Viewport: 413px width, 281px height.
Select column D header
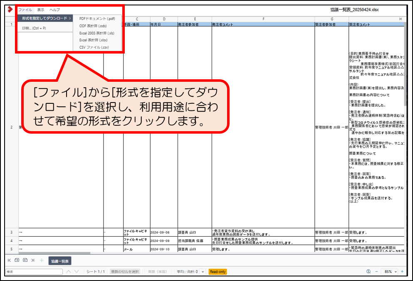click(x=164, y=19)
